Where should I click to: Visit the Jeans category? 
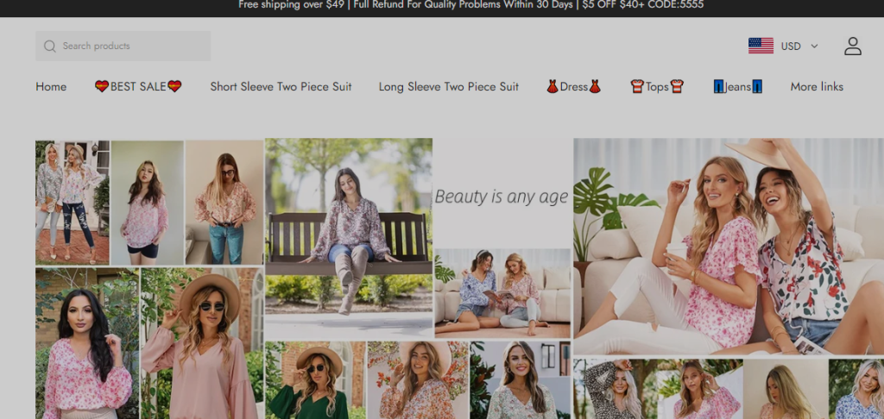(x=737, y=87)
